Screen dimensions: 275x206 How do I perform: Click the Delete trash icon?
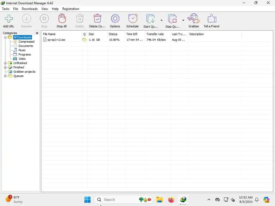tap(79, 19)
